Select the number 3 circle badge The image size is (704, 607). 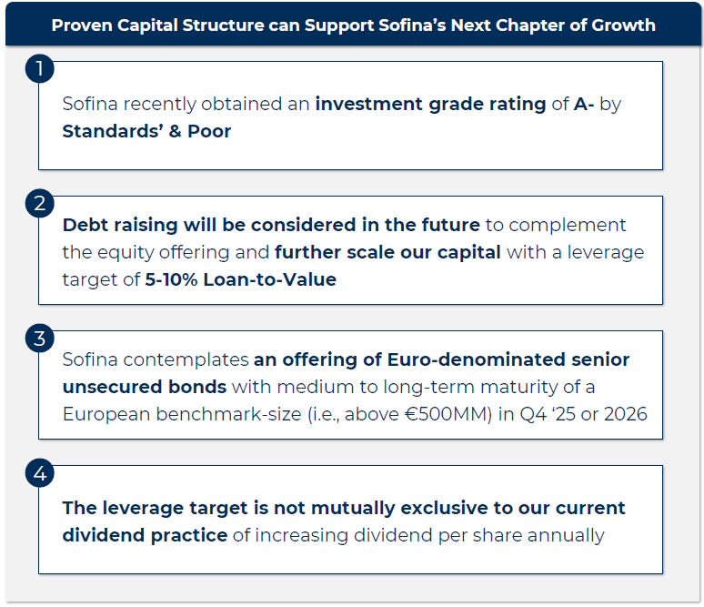point(40,339)
